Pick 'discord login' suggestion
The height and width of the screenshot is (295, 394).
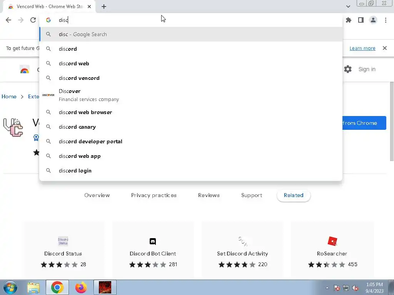pyautogui.click(x=191, y=171)
